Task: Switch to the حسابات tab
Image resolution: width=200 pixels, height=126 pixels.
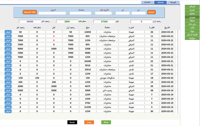Action: point(160,3)
